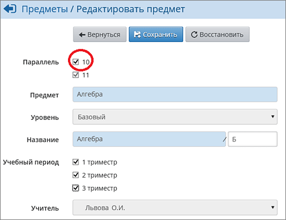Uncheck 3 триместр checkbox
286x220 pixels.
pos(76,188)
